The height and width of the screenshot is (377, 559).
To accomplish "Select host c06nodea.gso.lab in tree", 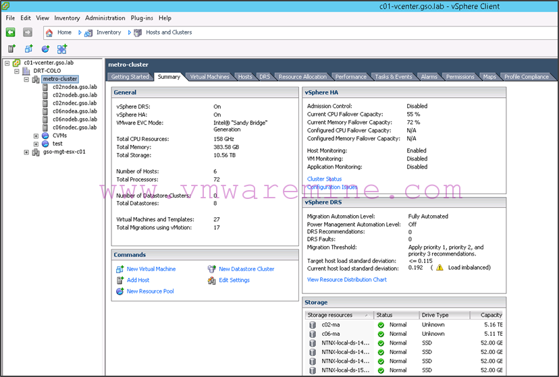I will pos(75,111).
